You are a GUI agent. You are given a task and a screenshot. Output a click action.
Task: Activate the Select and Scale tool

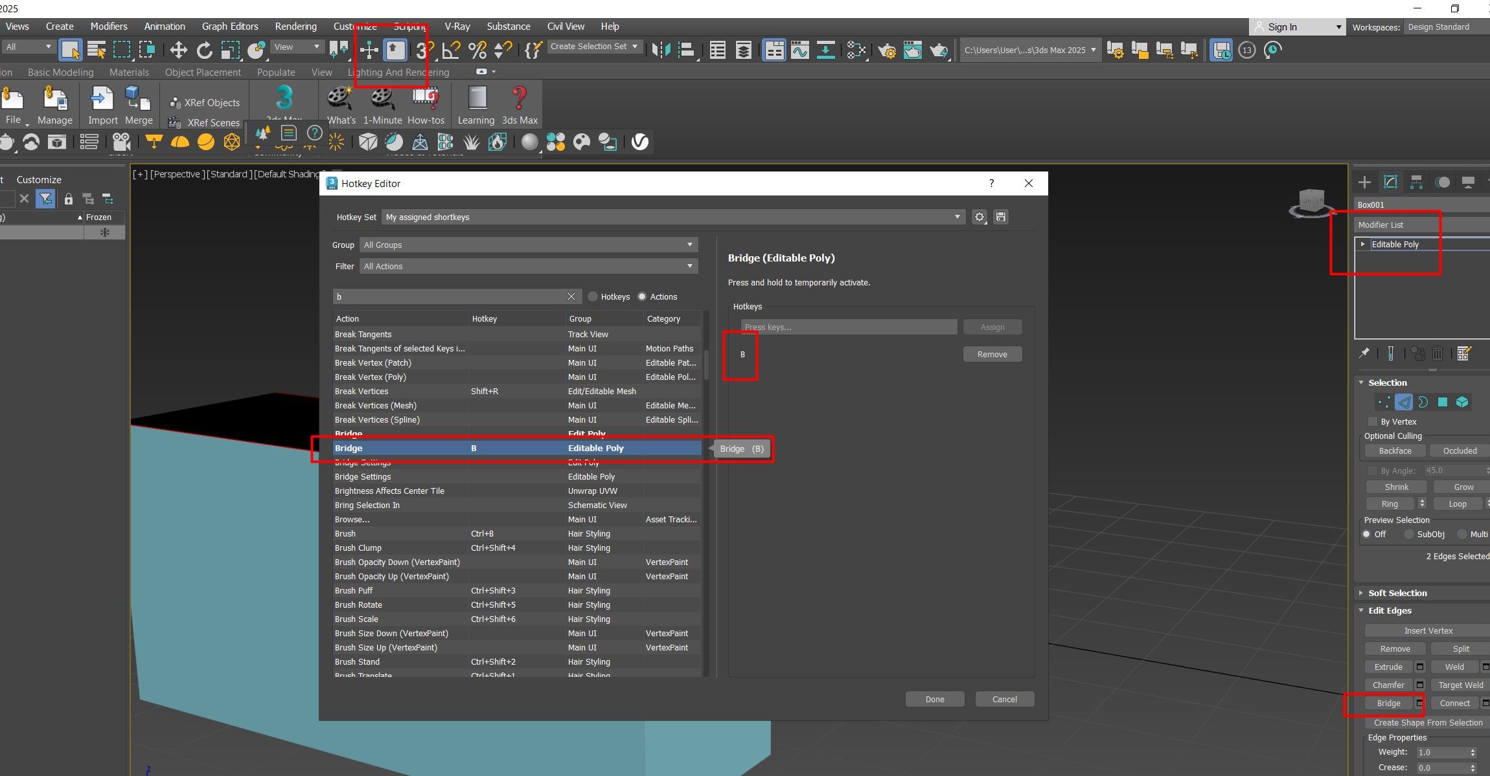(230, 50)
